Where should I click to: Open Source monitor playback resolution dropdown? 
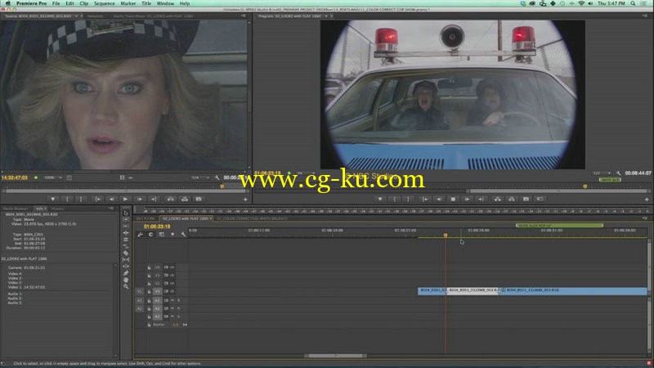tap(199, 177)
